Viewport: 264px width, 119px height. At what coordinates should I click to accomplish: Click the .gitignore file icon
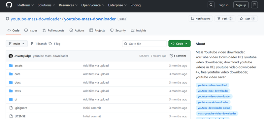(11, 108)
